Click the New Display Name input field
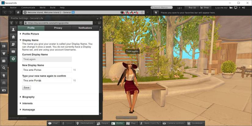Viewport: 252px width, 126px height. click(47, 70)
